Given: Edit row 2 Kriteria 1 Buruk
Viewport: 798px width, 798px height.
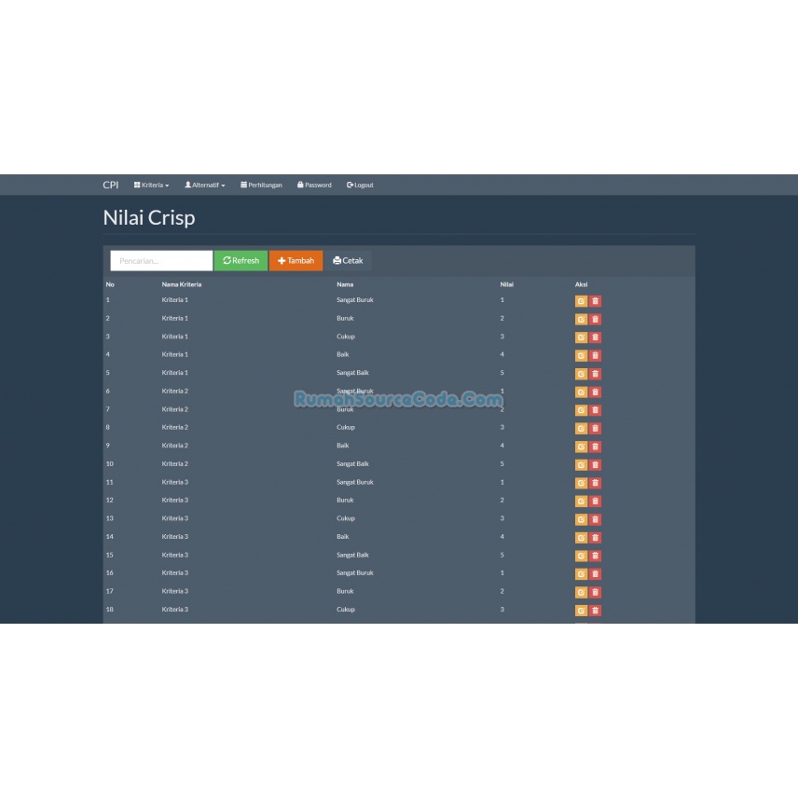Looking at the screenshot, I should coord(581,320).
